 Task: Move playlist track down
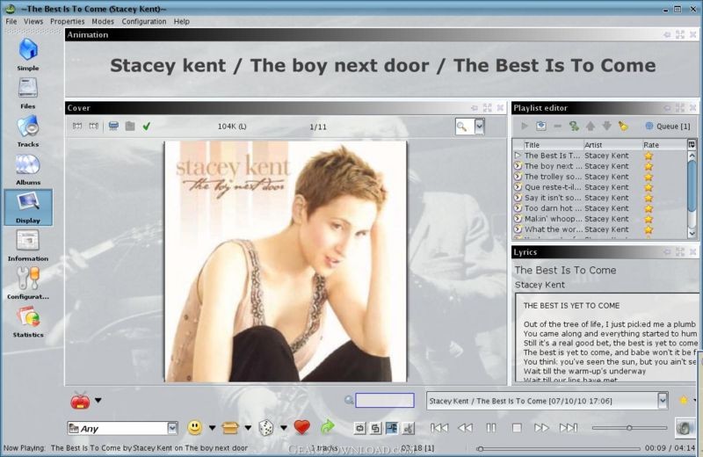click(x=606, y=127)
